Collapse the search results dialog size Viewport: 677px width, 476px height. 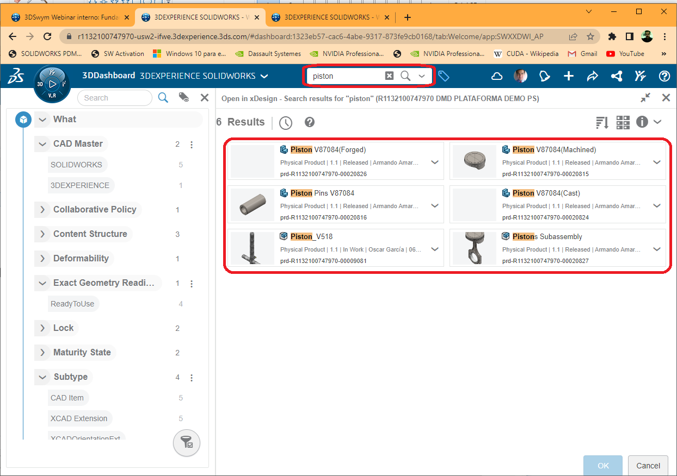point(645,98)
